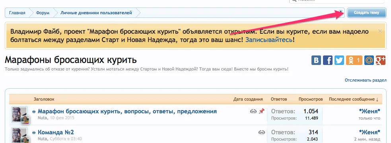This screenshot has width=391, height=143.
Task: Click watched glasses icon on 'Марафон' thread
Action: [253, 111]
